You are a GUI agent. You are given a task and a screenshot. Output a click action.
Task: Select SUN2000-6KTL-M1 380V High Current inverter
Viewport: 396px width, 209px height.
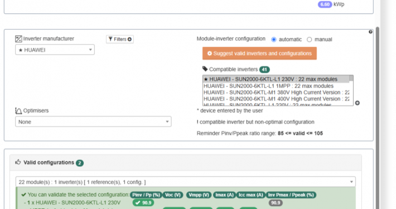click(x=276, y=93)
